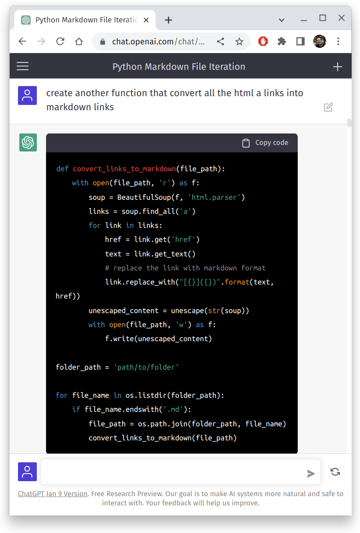Go back to the previous page
This screenshot has width=360, height=533.
pos(22,41)
